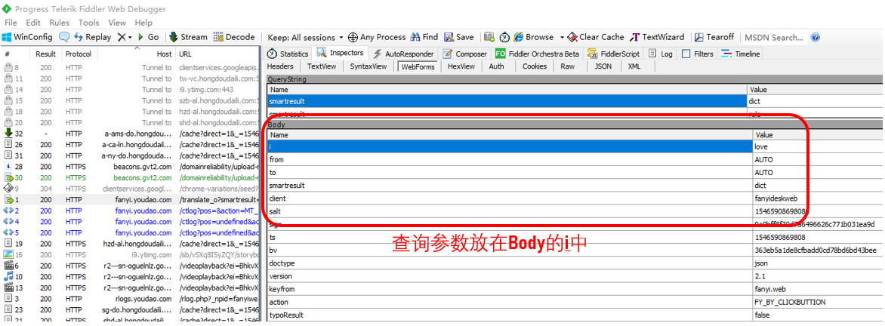Viewport: 885px width, 326px height.
Task: Click the Go resume button
Action: coord(148,37)
